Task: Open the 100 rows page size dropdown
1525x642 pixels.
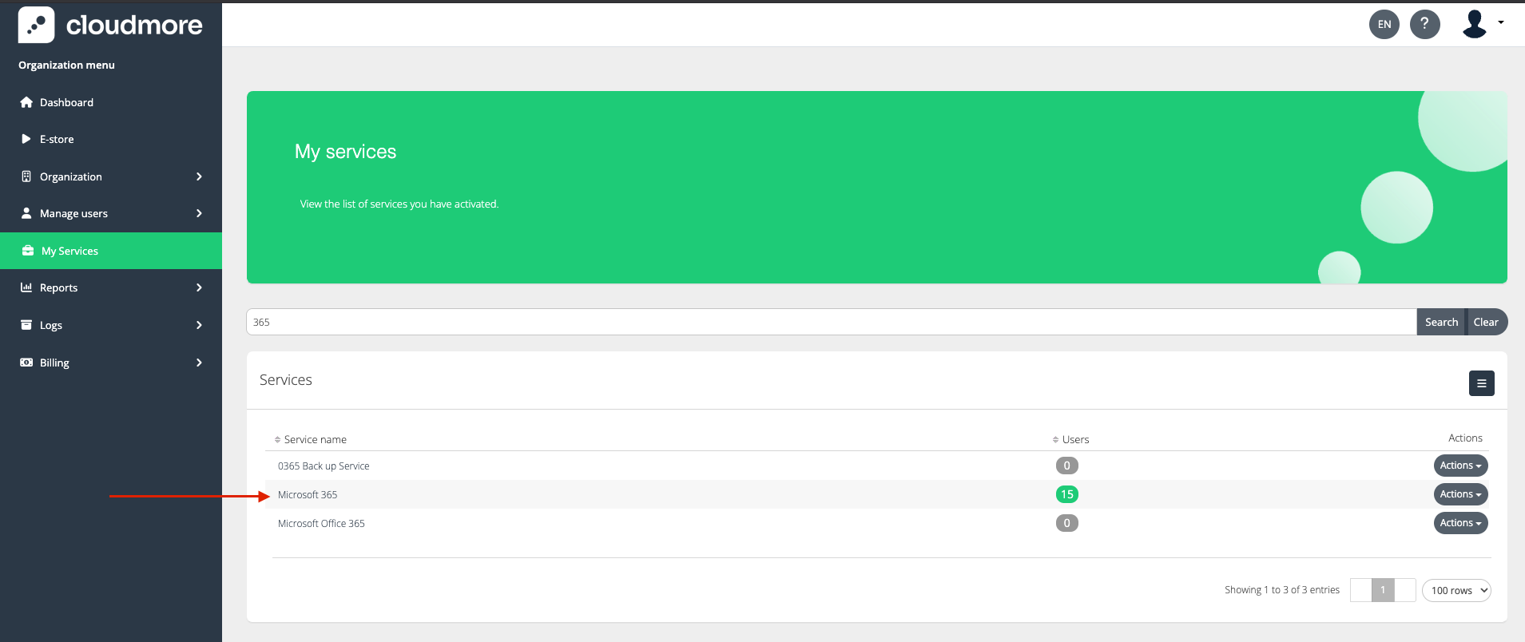Action: click(1456, 590)
